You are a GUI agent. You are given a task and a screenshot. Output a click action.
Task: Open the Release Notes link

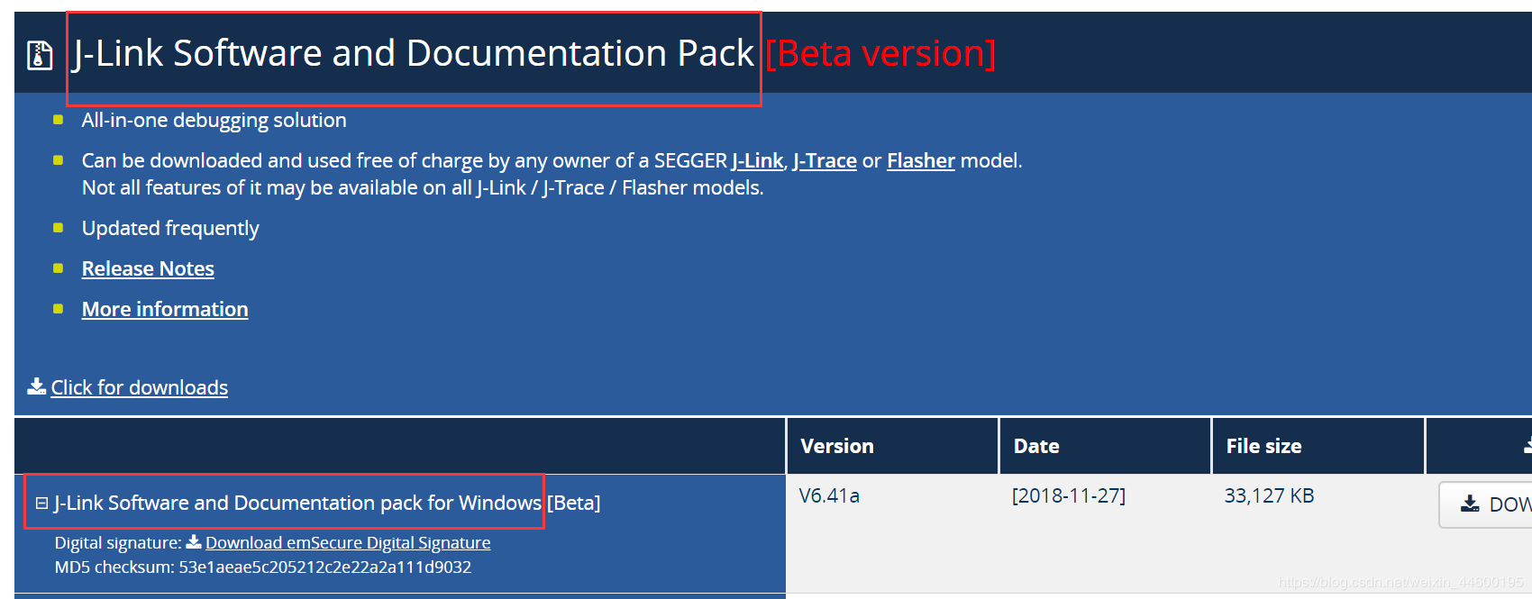point(147,268)
